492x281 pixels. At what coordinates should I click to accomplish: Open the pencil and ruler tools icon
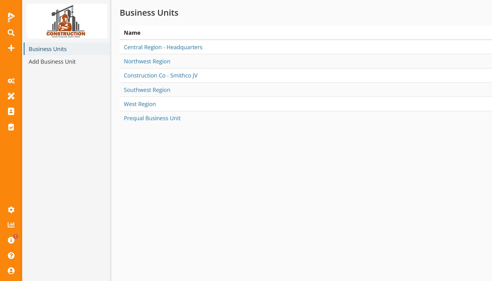11,96
